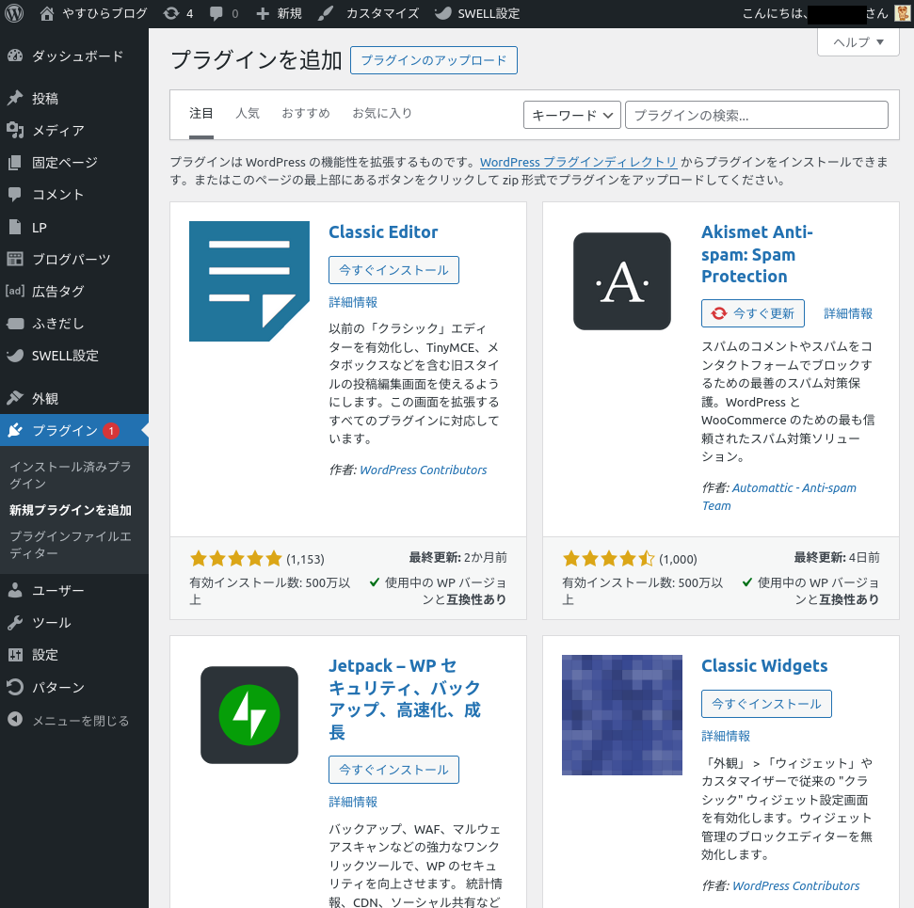Screen dimensions: 914x908
Task: Open WordPress プラグインディレクトリ link
Action: (x=578, y=162)
